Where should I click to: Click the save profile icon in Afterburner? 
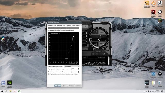coord(104,54)
